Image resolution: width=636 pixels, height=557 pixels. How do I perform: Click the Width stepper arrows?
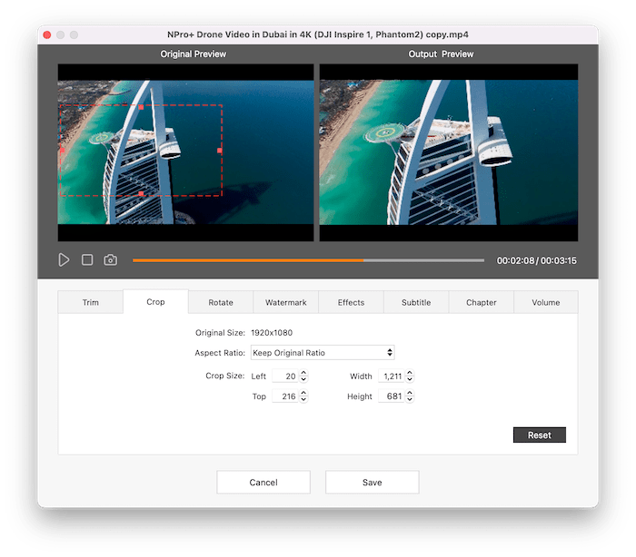point(410,376)
